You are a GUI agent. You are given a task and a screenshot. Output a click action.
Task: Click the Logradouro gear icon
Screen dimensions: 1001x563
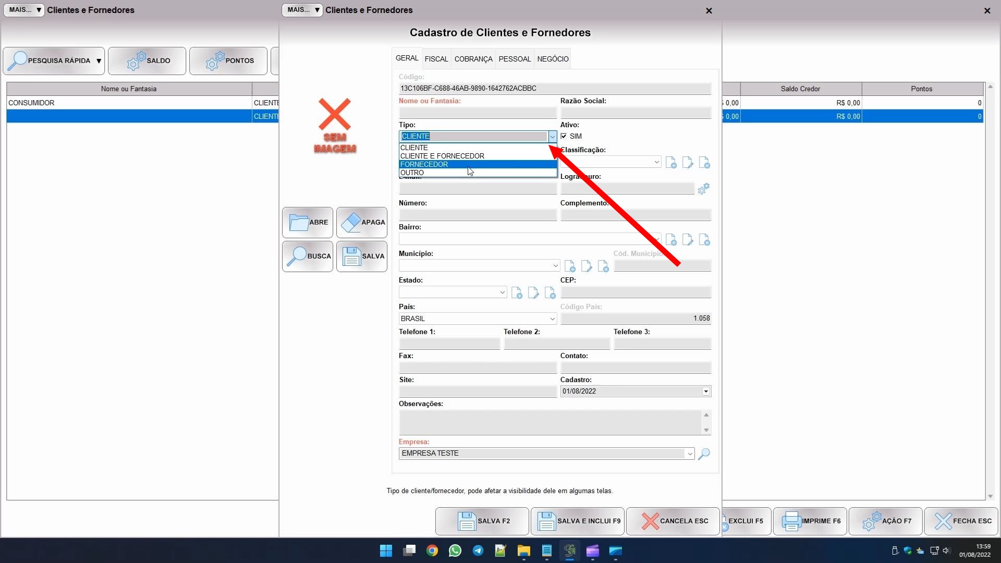coord(703,189)
